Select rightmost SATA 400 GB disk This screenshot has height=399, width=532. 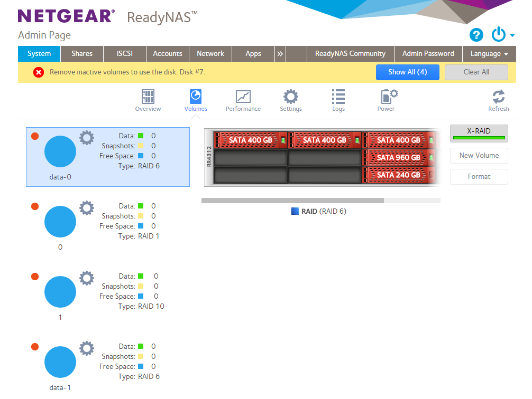click(x=399, y=140)
